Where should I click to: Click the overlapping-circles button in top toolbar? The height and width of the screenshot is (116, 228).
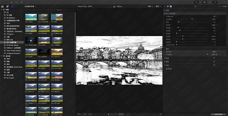click(x=197, y=2)
